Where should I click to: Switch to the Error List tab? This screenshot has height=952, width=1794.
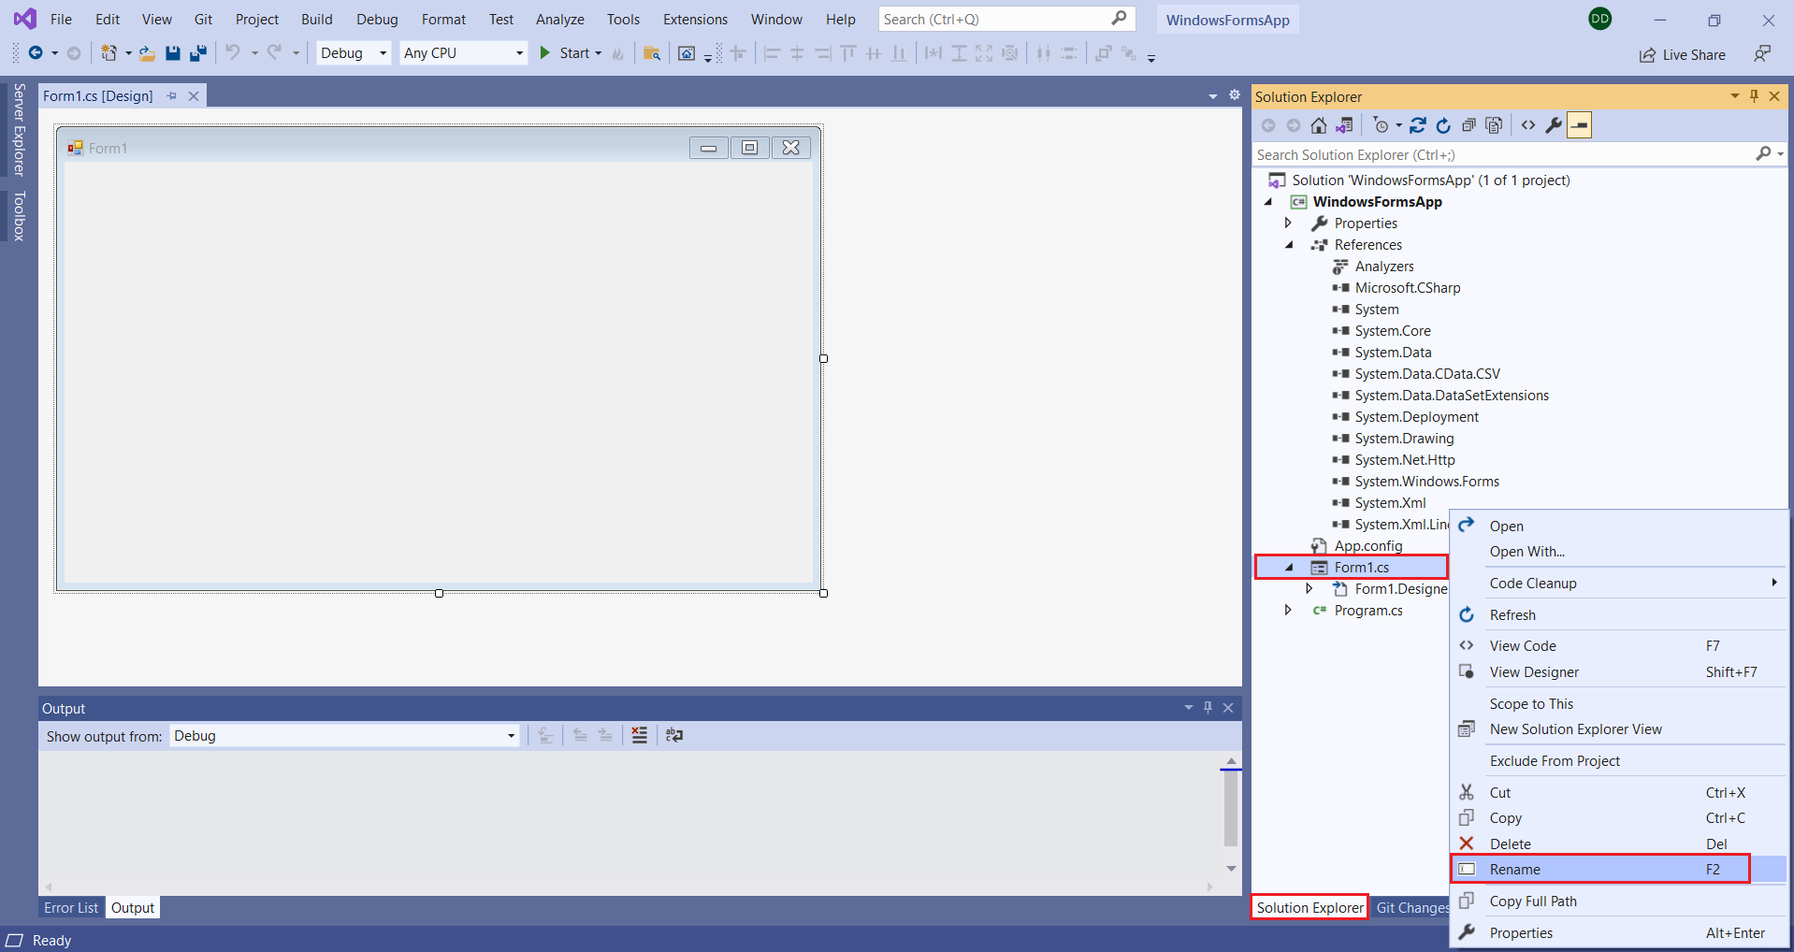click(x=71, y=908)
